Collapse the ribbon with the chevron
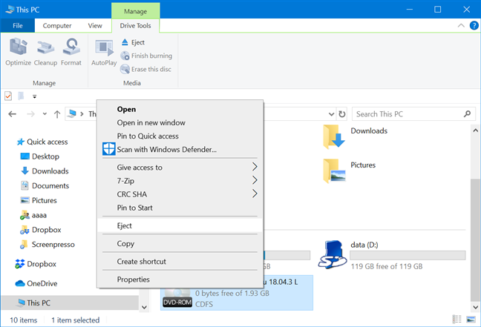Image resolution: width=481 pixels, height=327 pixels. tap(461, 25)
